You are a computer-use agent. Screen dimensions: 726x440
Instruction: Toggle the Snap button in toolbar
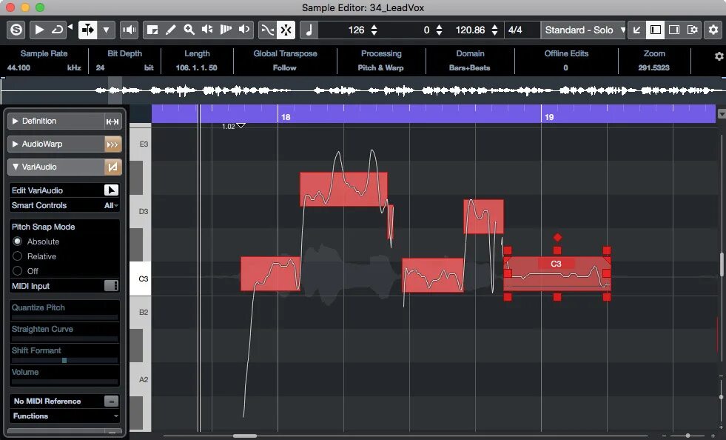(x=286, y=30)
